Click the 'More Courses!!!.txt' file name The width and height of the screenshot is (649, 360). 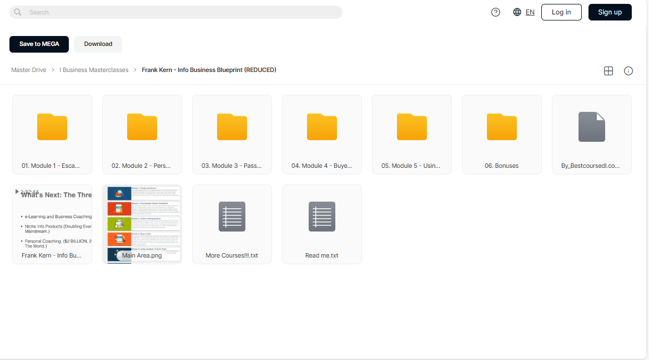(232, 255)
